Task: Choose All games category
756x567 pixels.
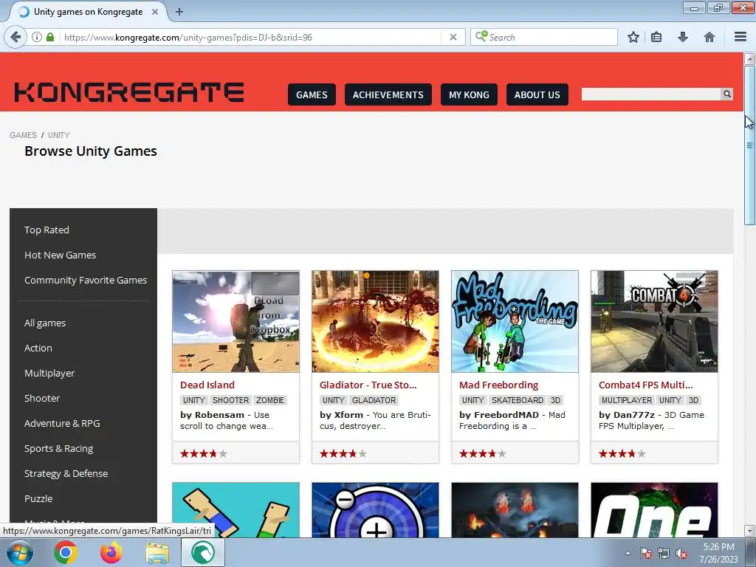Action: coord(45,323)
